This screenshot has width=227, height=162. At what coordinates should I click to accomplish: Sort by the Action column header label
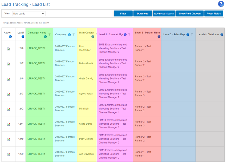[7, 33]
